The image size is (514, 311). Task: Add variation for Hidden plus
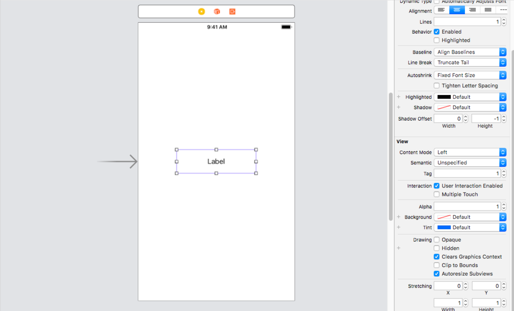(399, 248)
